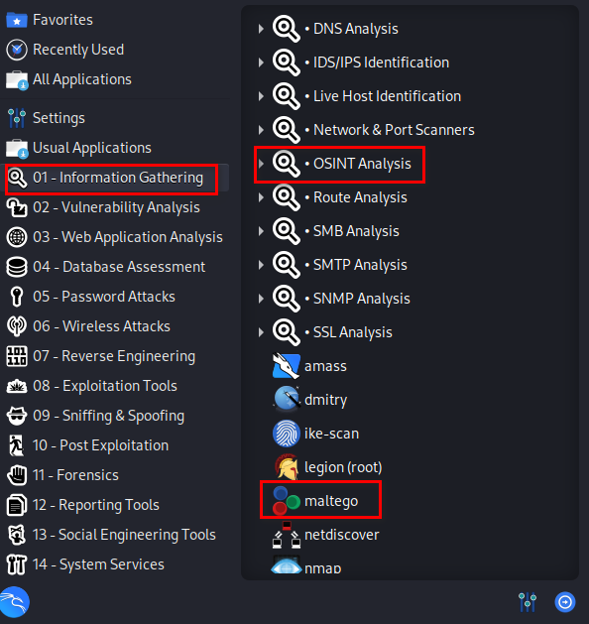589x624 pixels.
Task: Click the Network & Port Scanners label
Action: pyautogui.click(x=394, y=130)
